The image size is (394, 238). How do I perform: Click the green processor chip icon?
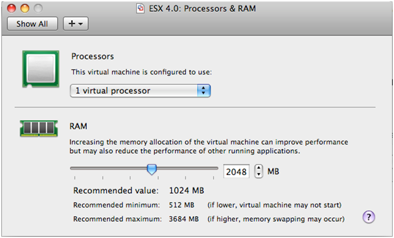click(x=41, y=69)
